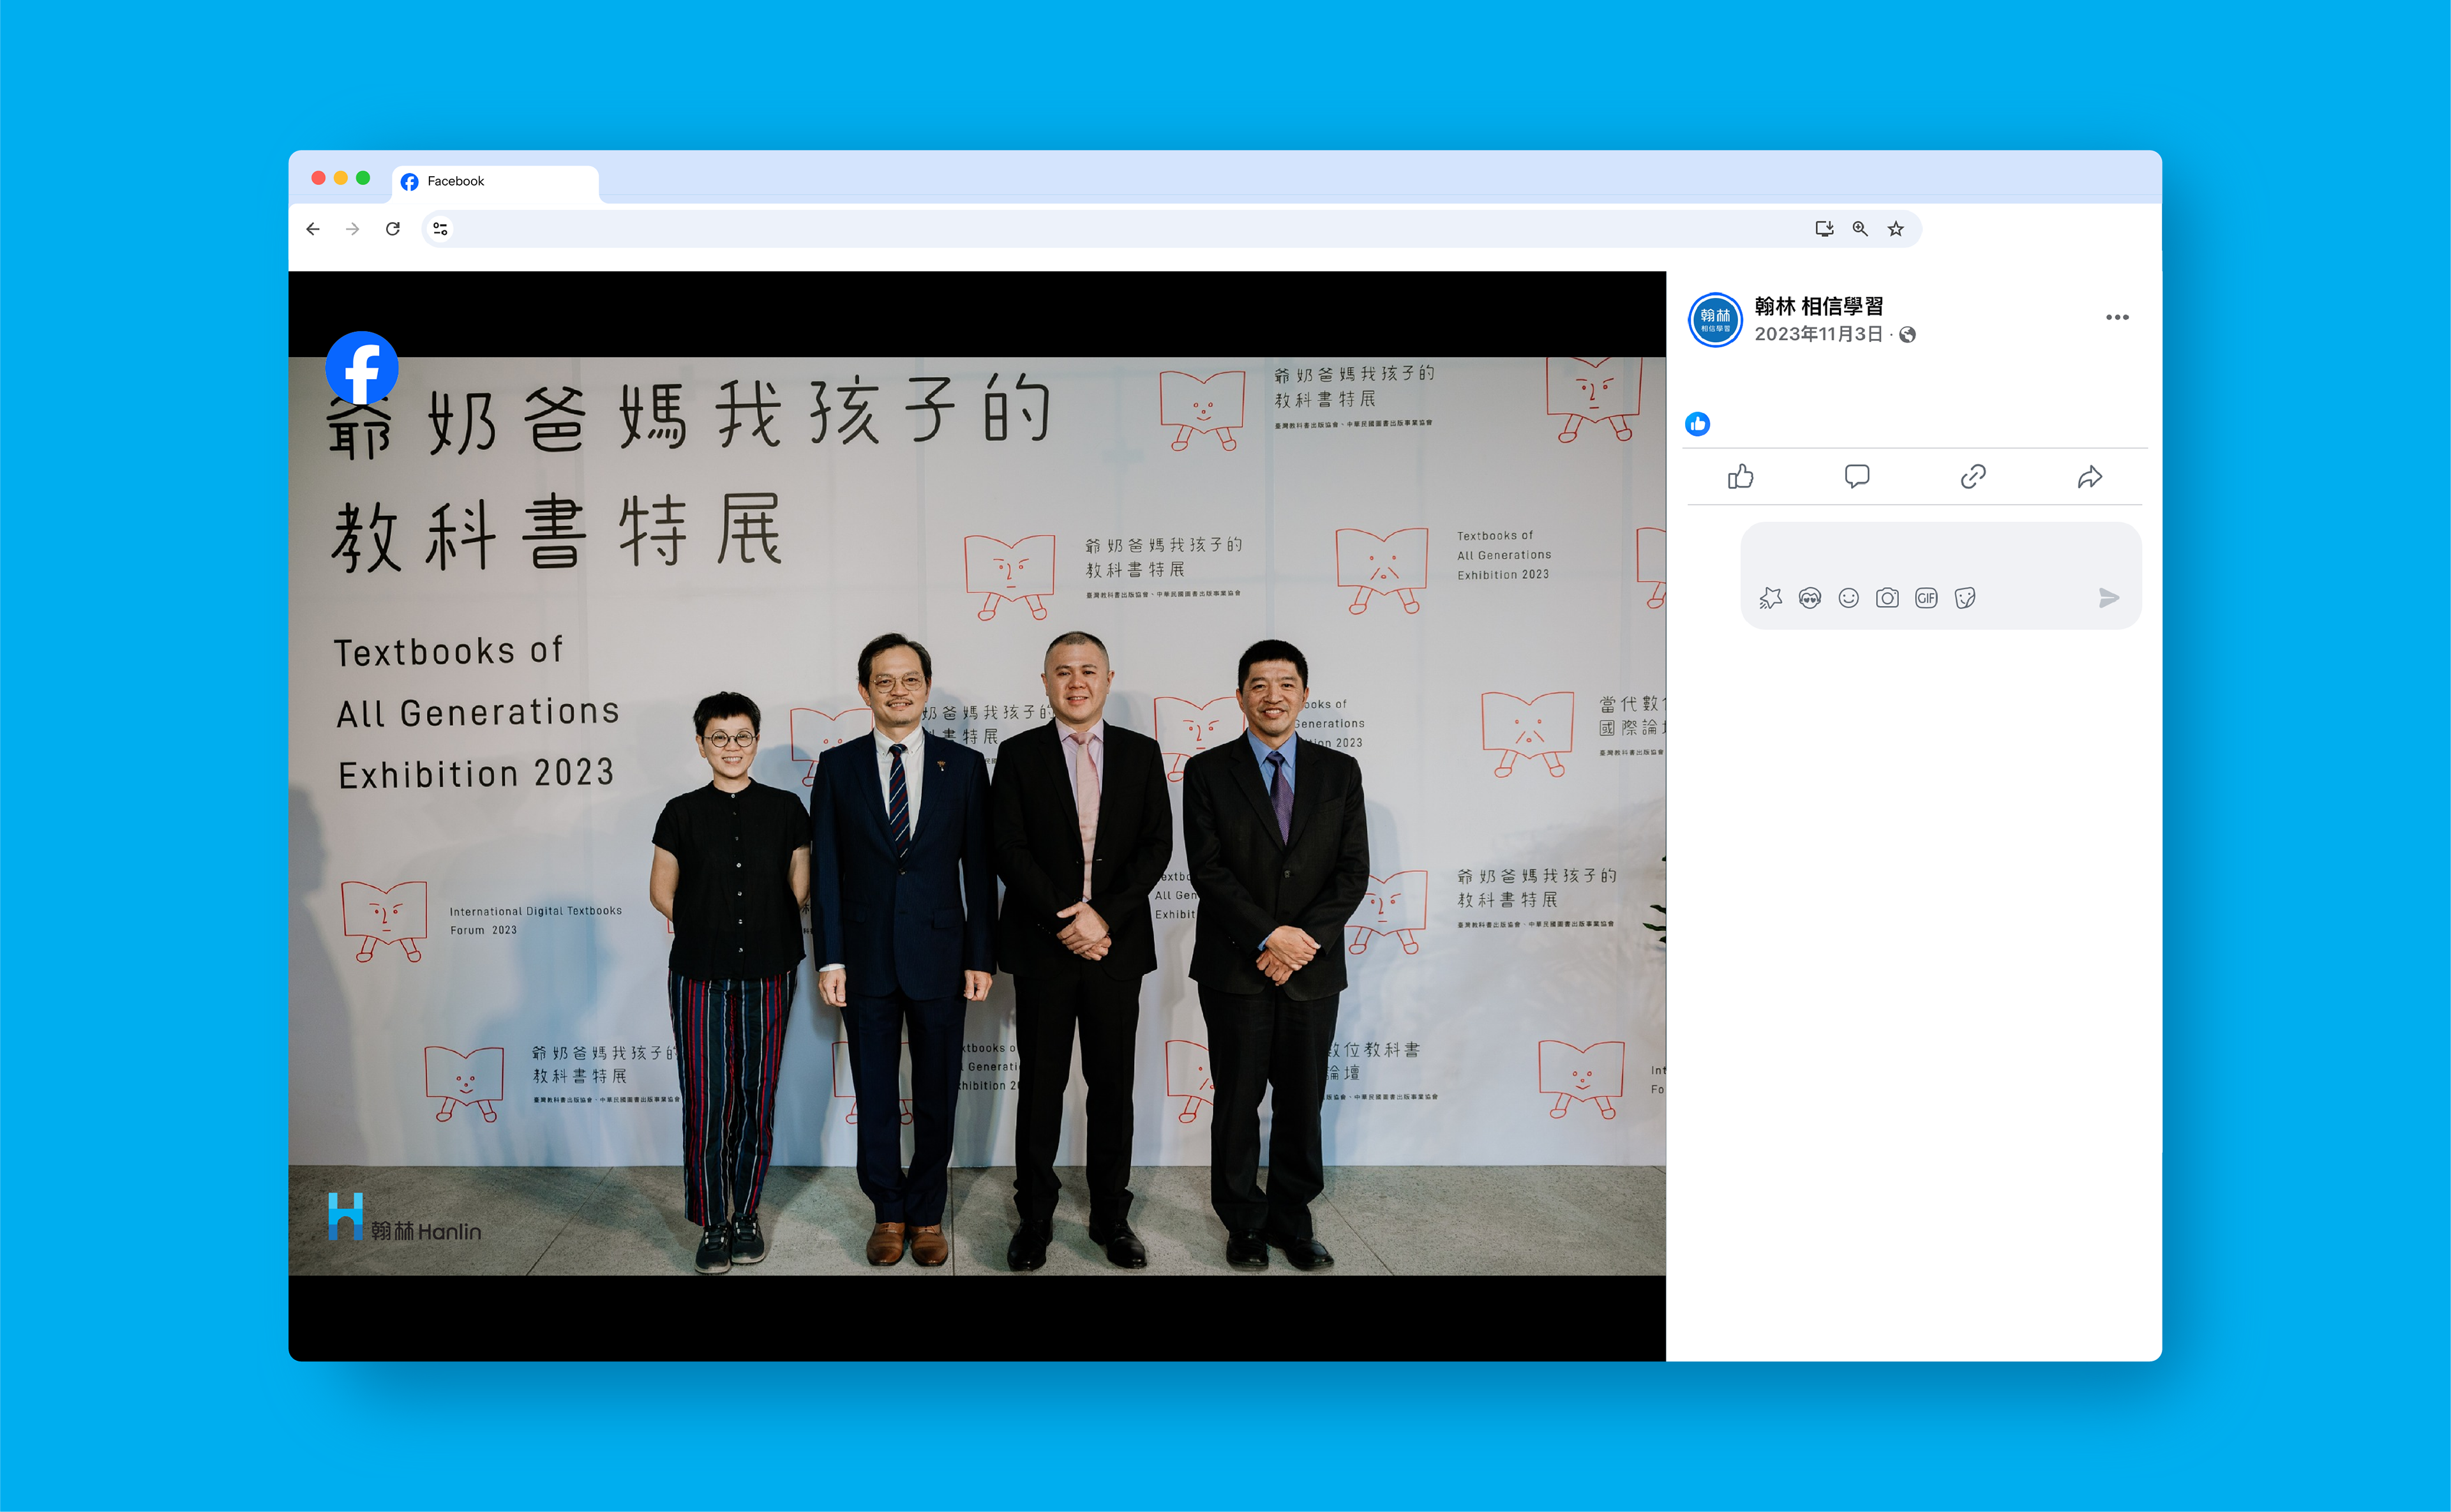Open the avatar sticker picker in comment box

(x=1809, y=598)
